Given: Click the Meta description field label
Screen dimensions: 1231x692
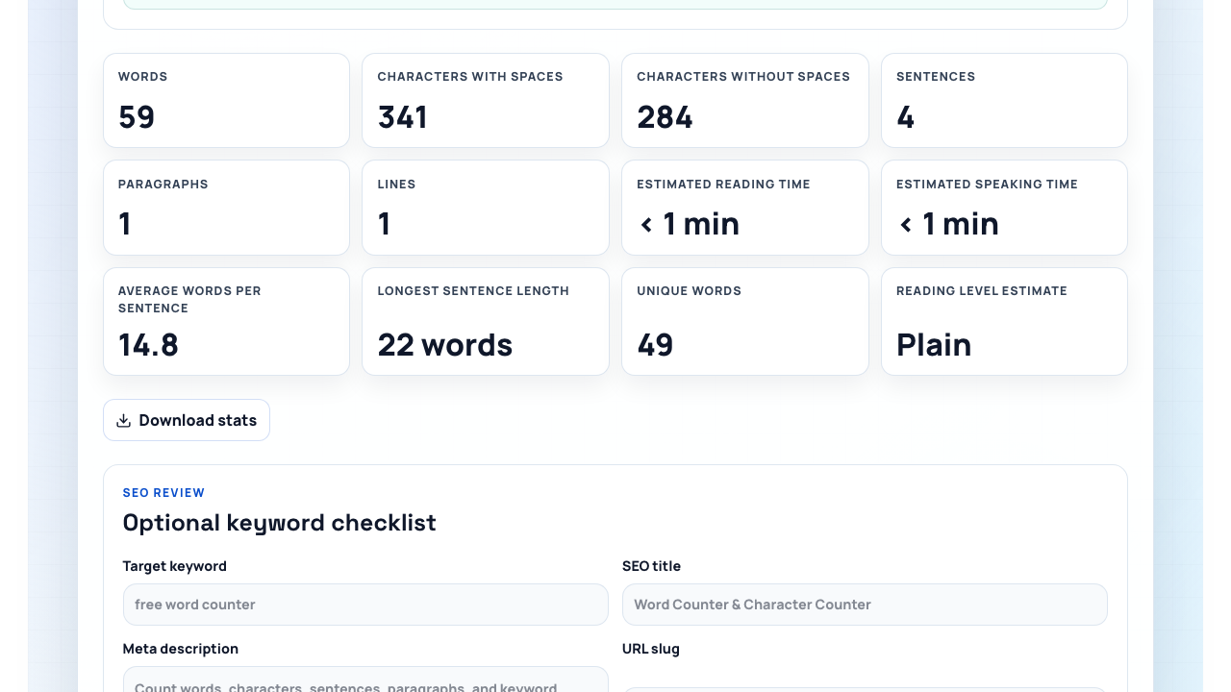Looking at the screenshot, I should 181,649.
